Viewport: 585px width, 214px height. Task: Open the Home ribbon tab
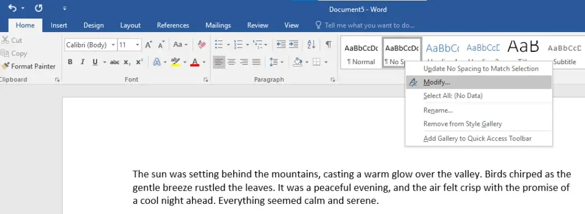click(x=25, y=25)
